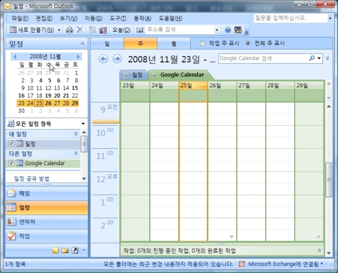Click the categorize grid icon in toolbar

[x=92, y=30]
